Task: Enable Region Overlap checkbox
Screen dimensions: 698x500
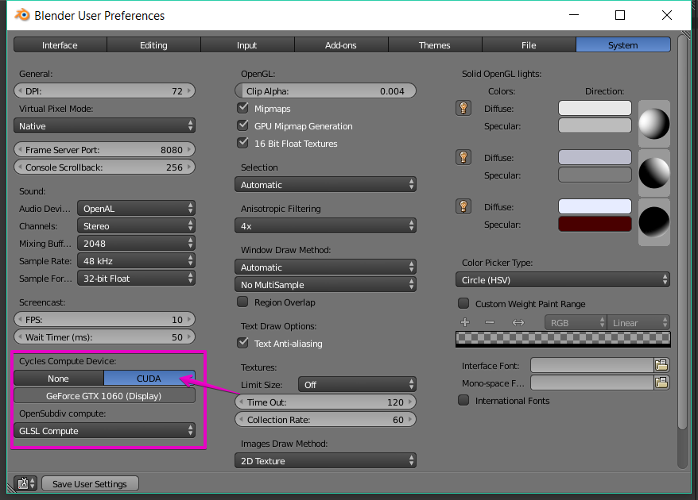Action: [242, 302]
